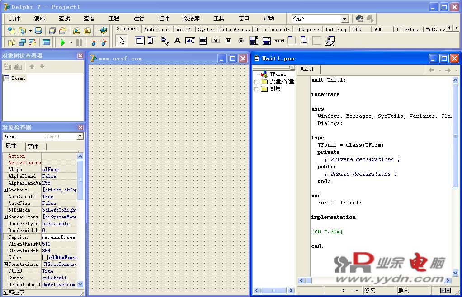
Task: Click the New Items toolbar icon
Action: [x=12, y=30]
